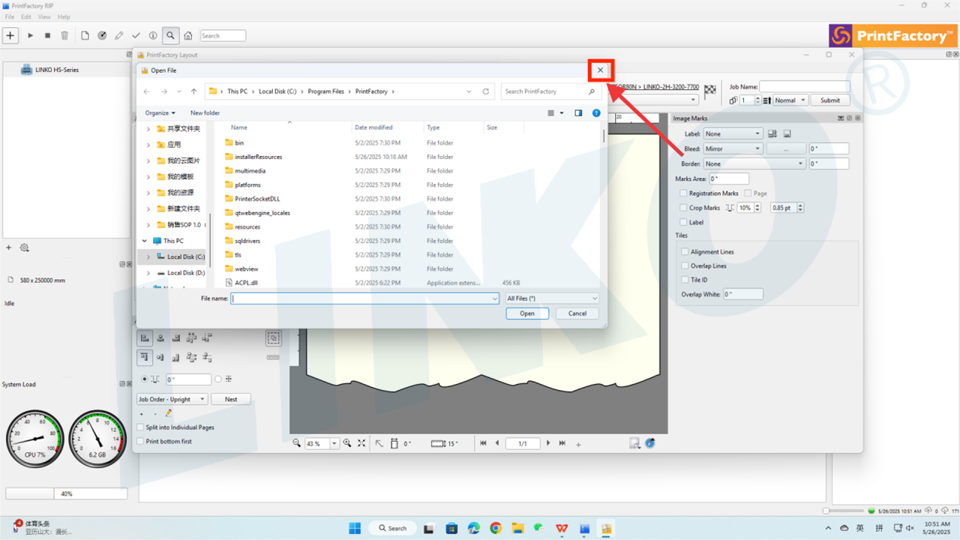Viewport: 960px width, 540px height.
Task: Enable Registration Marks checkbox
Action: tap(683, 193)
